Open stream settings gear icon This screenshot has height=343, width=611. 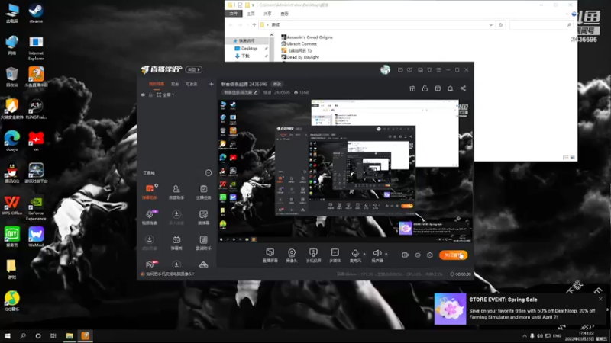tap(430, 255)
